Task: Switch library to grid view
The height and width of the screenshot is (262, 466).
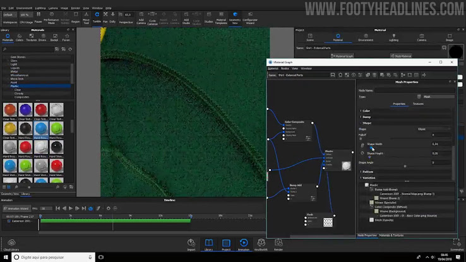Action: pyautogui.click(x=9, y=187)
